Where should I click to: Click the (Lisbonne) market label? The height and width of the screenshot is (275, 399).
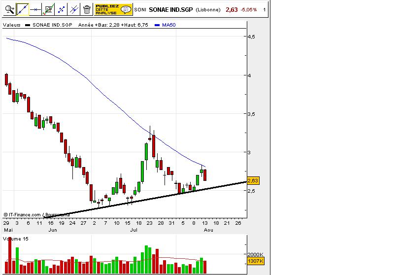208,10
